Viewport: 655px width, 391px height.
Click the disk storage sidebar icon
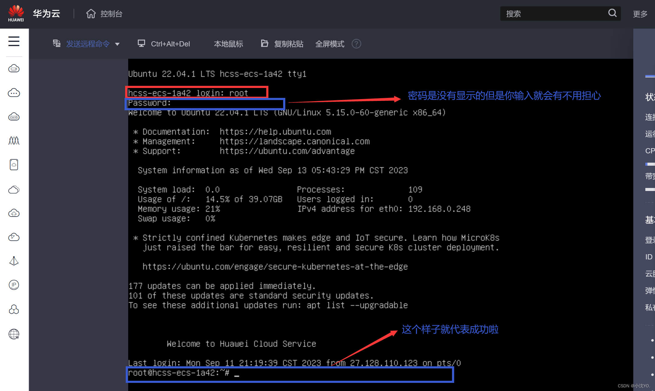coord(14,164)
